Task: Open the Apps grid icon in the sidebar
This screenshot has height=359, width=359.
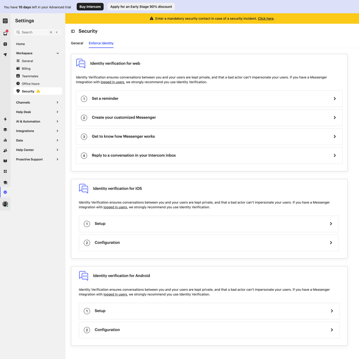Action: (x=5, y=171)
